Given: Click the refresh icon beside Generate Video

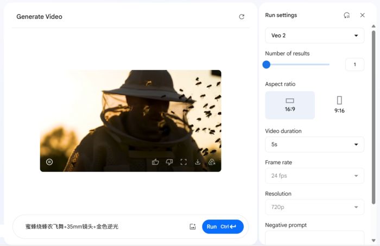Looking at the screenshot, I should tap(242, 17).
